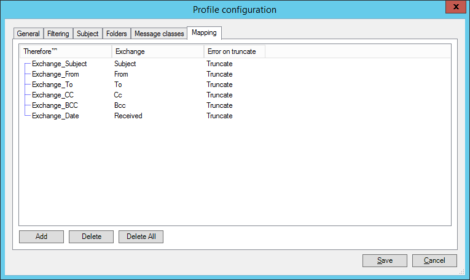Open the Filtering tab
The height and width of the screenshot is (280, 470).
point(58,34)
